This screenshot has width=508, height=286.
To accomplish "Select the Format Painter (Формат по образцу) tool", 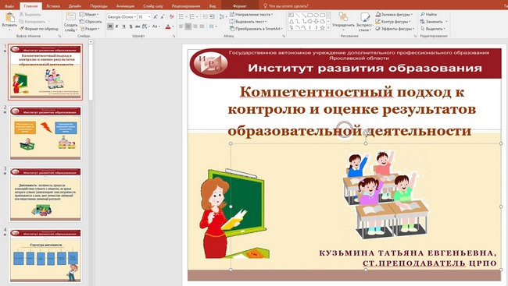I will 39,29.
